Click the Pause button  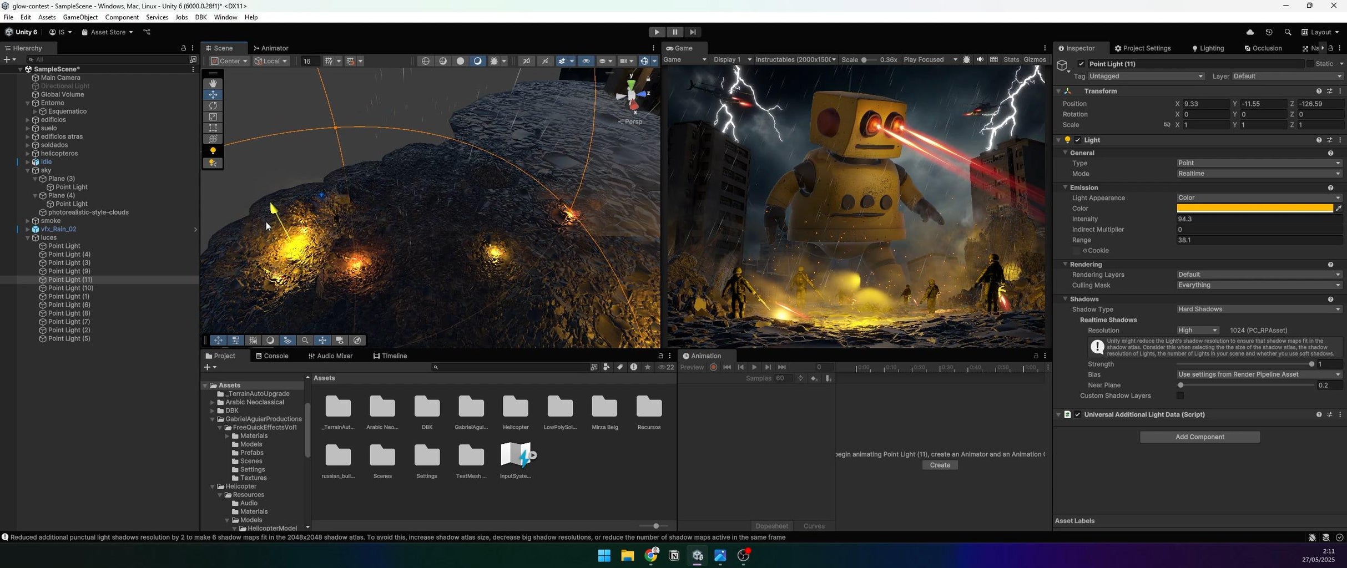[x=674, y=32]
